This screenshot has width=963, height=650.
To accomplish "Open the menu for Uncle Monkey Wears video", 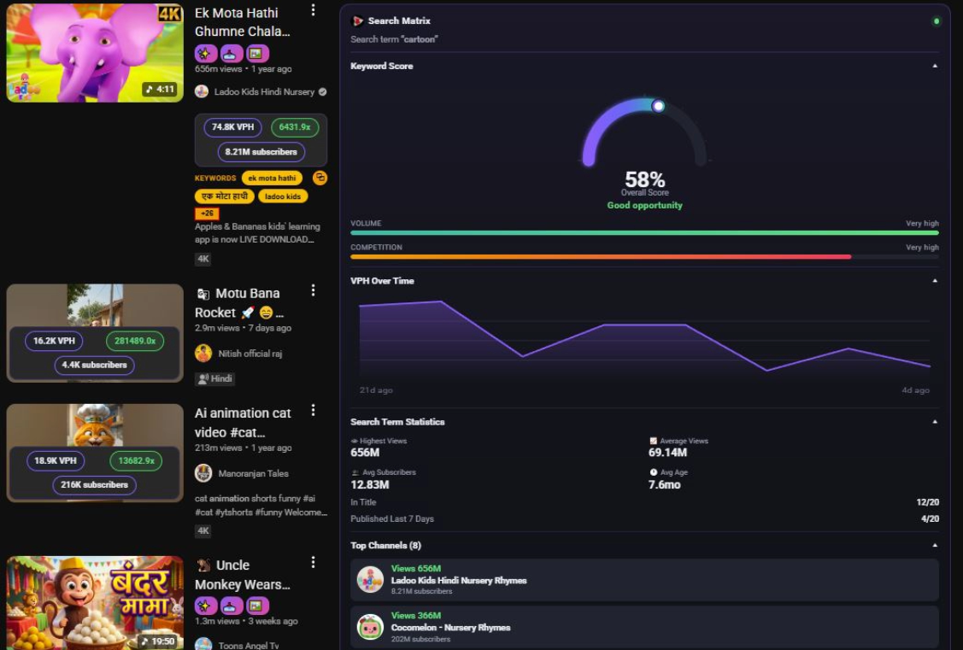I will pos(314,562).
